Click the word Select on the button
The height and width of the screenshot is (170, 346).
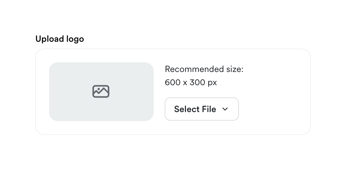coord(186,109)
